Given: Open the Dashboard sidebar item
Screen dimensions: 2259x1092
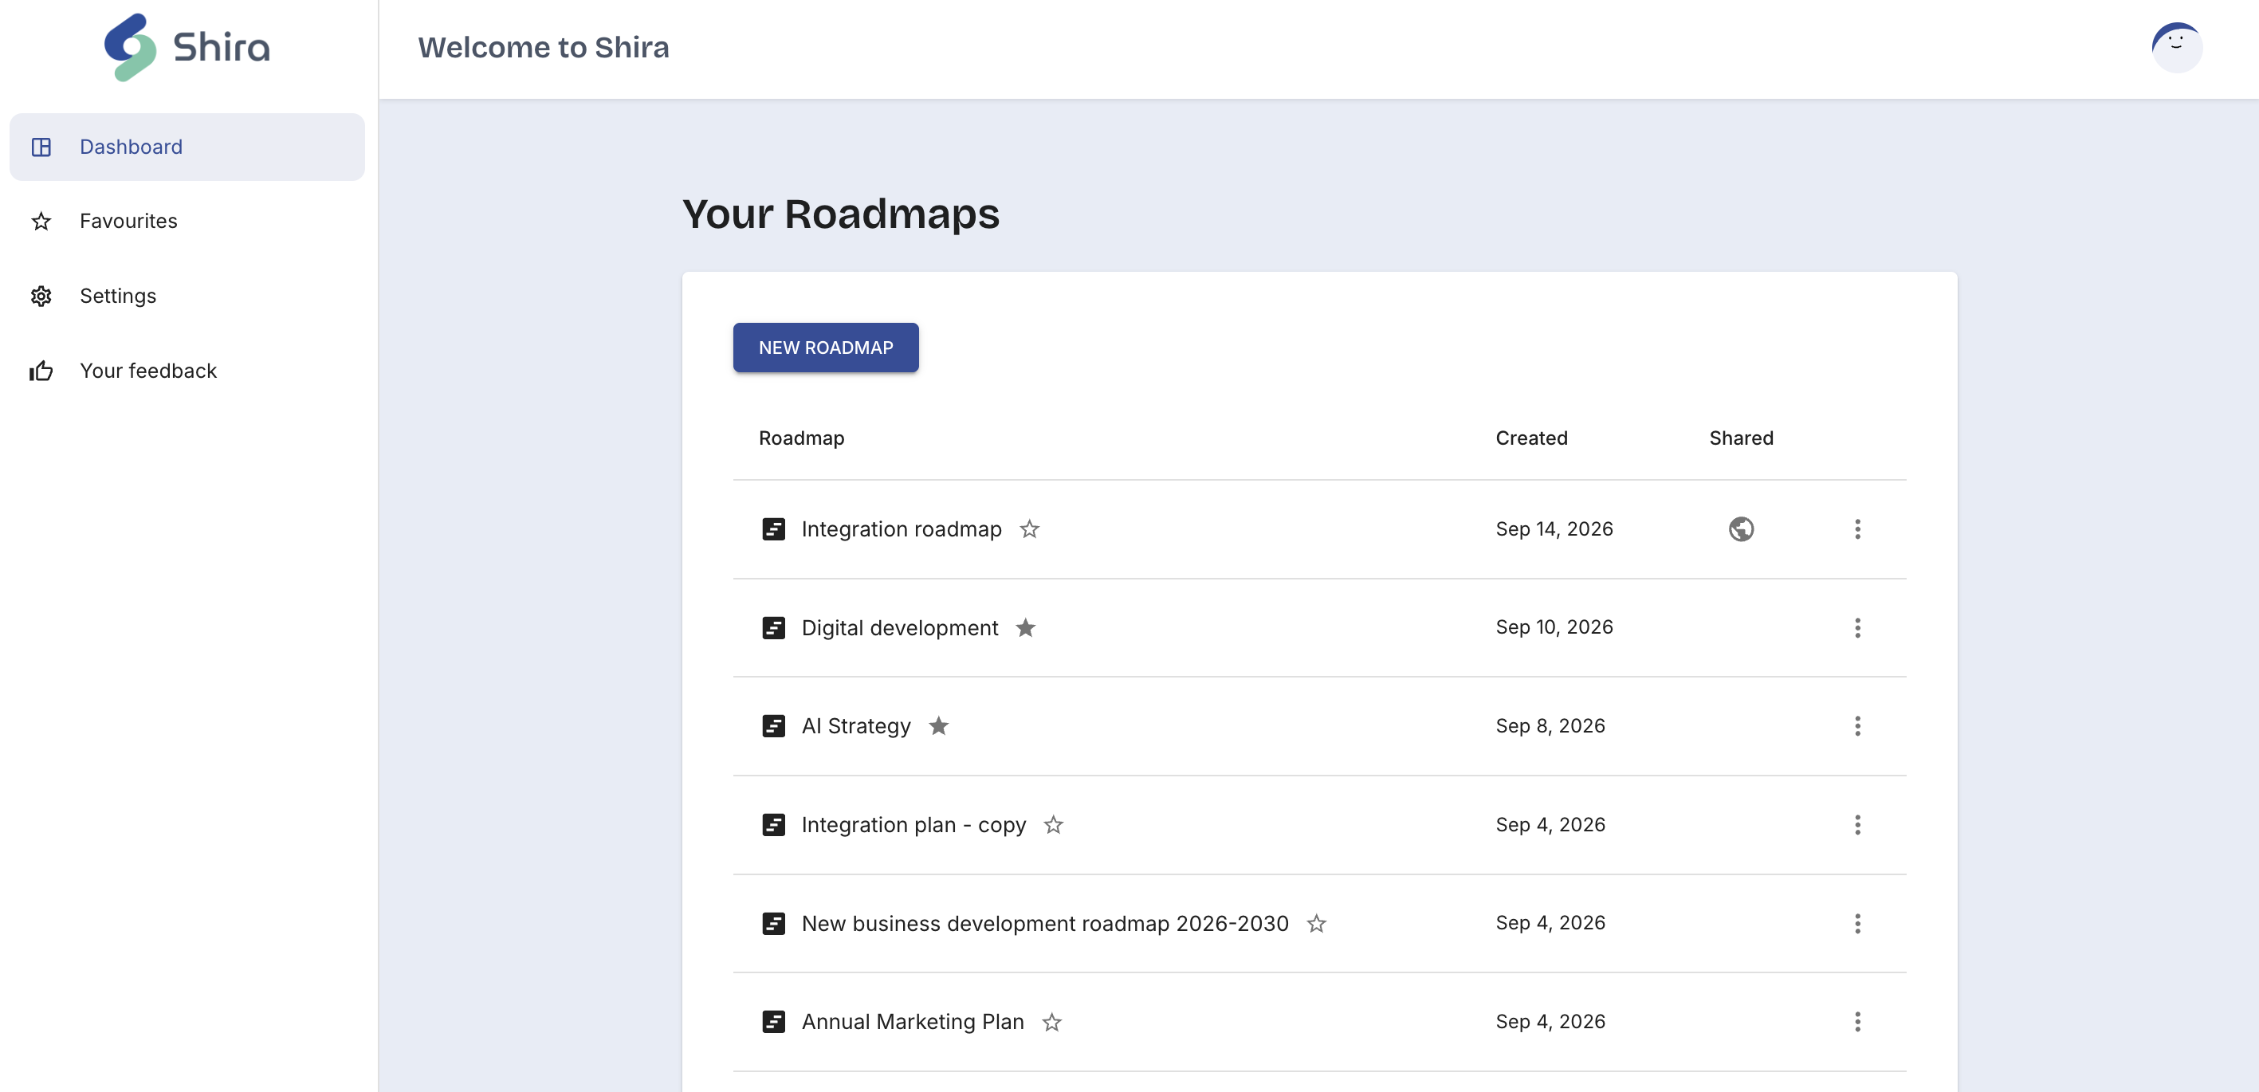Looking at the screenshot, I should 187,147.
